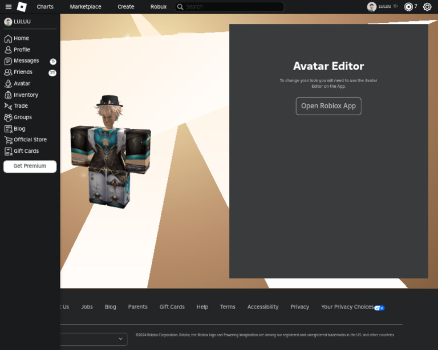The width and height of the screenshot is (438, 350).
Task: Click the Roblox logo icon
Action: pos(22,7)
